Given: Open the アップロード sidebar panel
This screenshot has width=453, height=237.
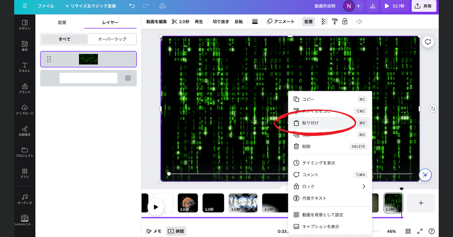Looking at the screenshot, I should 25,110.
